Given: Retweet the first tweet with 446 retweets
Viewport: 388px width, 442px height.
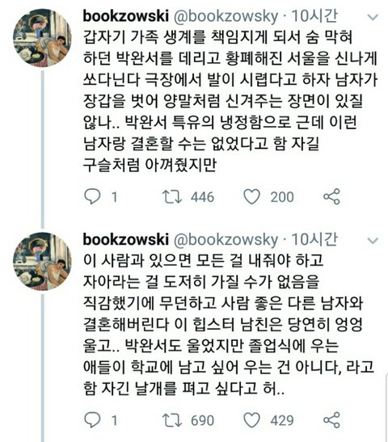Looking at the screenshot, I should click(x=172, y=196).
